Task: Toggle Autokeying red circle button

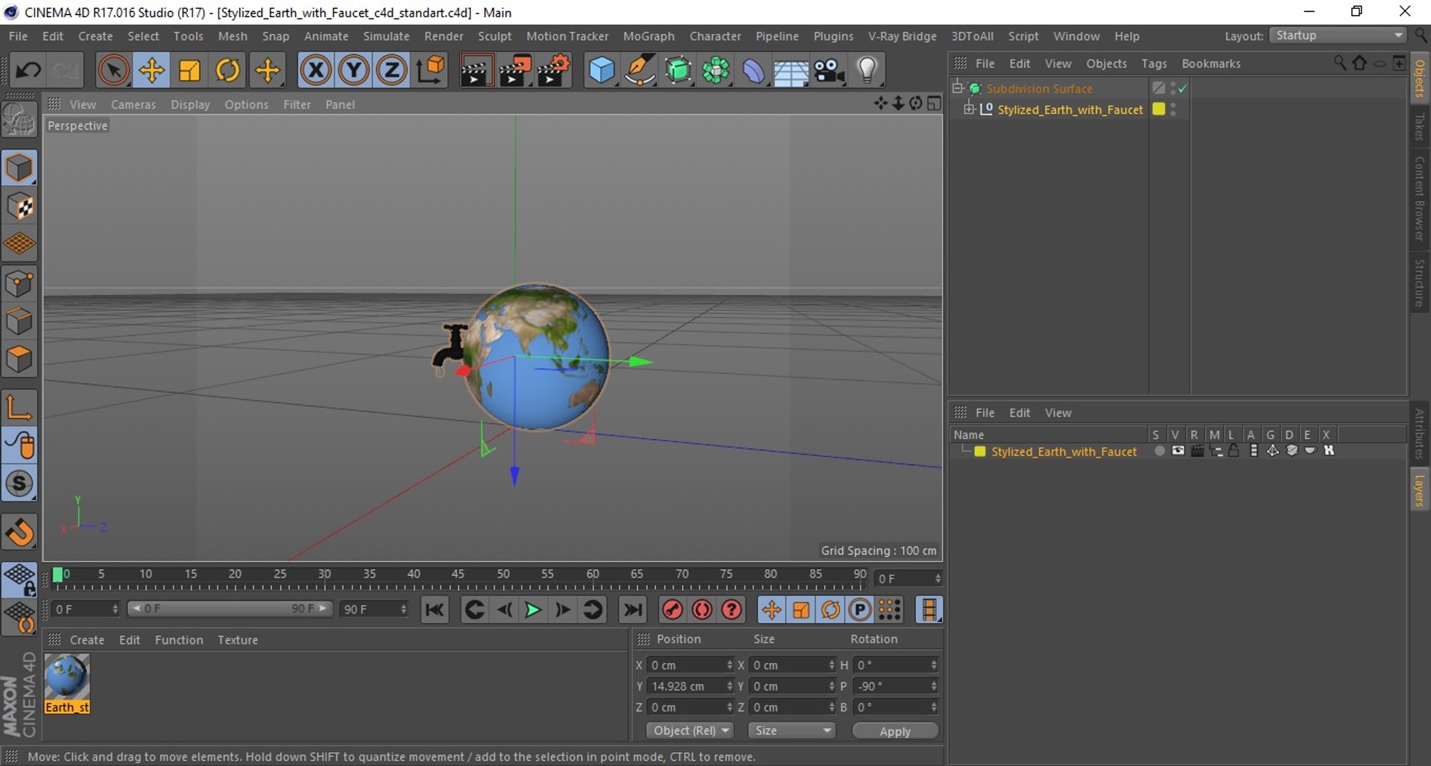Action: (702, 610)
